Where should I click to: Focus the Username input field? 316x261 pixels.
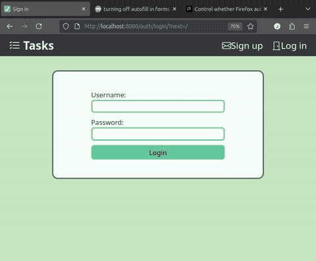pyautogui.click(x=158, y=107)
